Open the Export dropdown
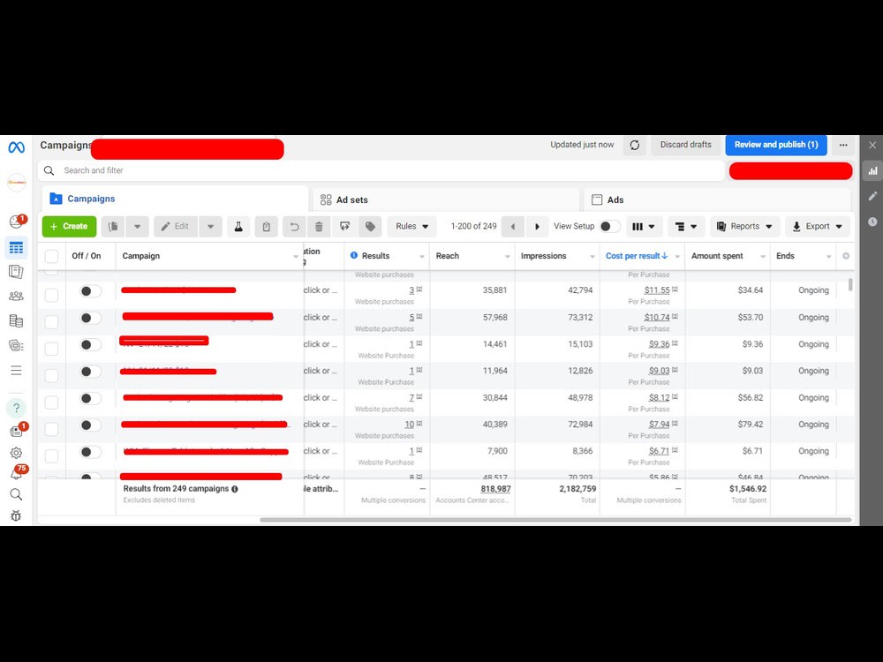 point(817,226)
